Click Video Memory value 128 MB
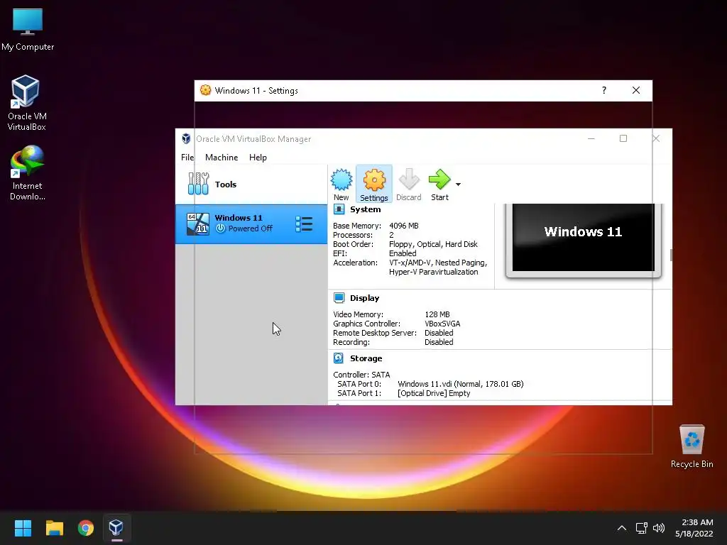This screenshot has width=727, height=545. 437,314
